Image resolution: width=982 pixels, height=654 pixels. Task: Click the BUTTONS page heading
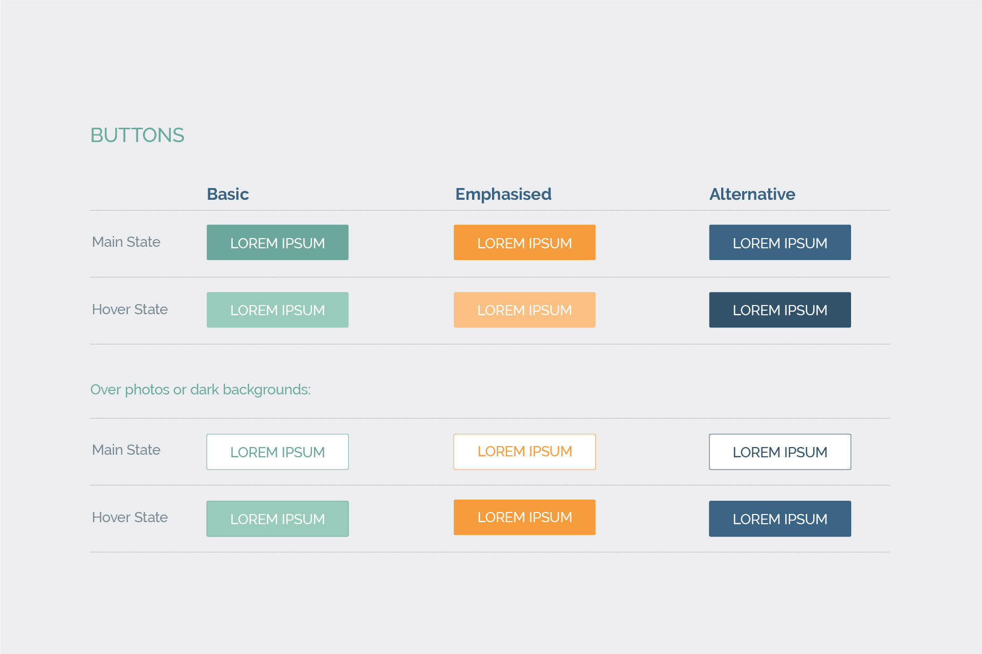pyautogui.click(x=137, y=135)
